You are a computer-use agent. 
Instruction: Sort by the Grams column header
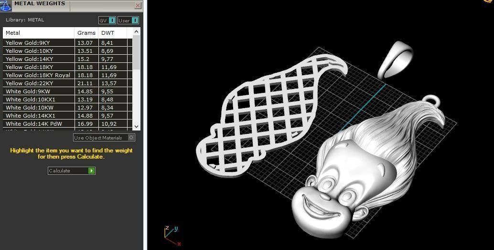click(86, 33)
